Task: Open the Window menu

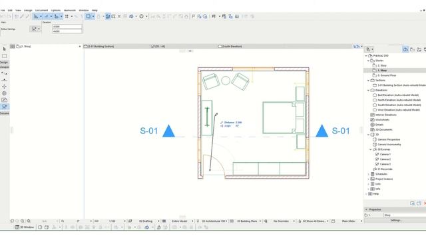Action: click(84, 11)
